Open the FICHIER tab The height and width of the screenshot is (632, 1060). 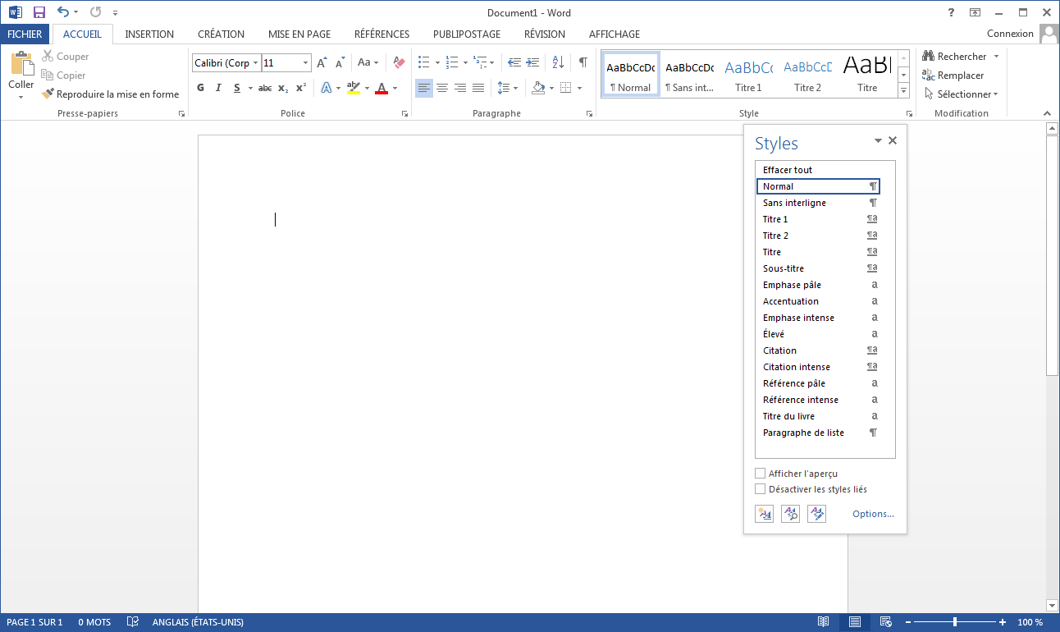pyautogui.click(x=25, y=34)
